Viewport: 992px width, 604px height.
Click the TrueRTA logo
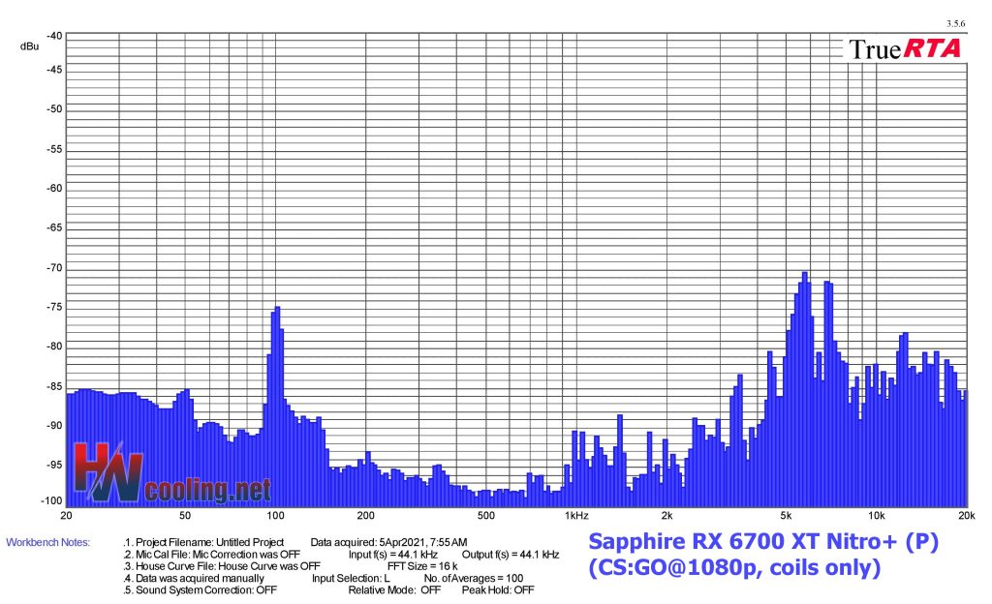(x=904, y=49)
